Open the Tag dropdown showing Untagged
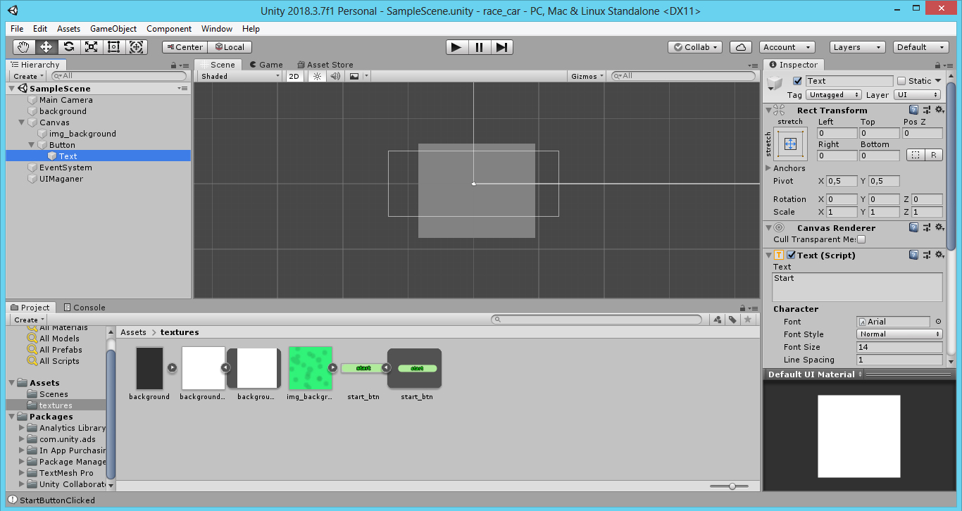 834,95
